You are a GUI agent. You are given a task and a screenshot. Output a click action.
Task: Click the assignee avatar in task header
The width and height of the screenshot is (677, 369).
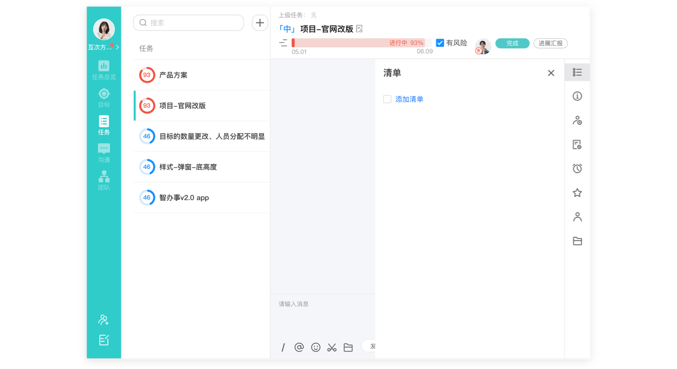pos(483,46)
